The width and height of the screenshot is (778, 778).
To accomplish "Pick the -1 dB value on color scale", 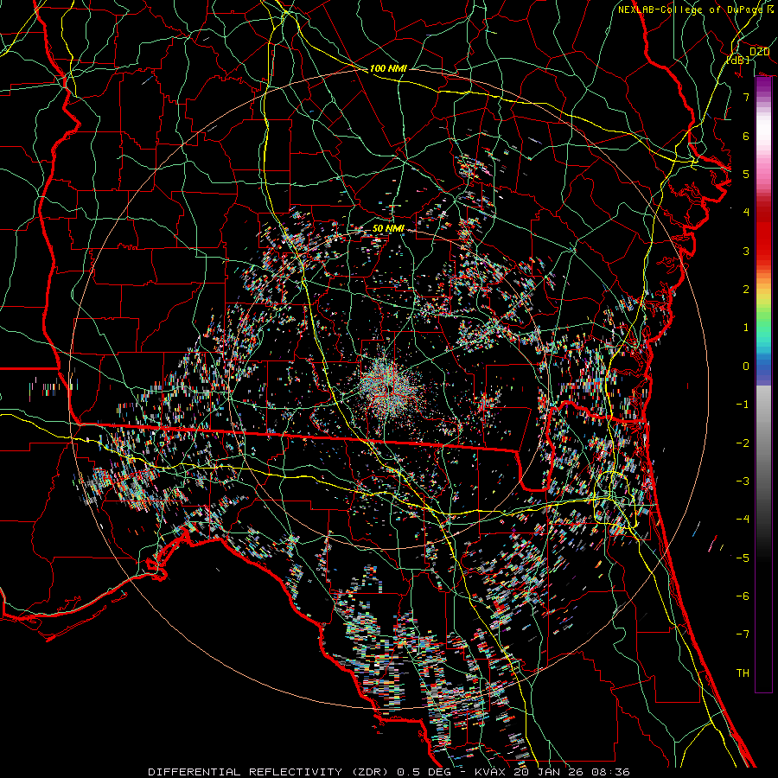I will [x=742, y=405].
